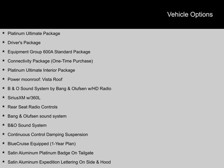This screenshot has width=224, height=168.
Task: Select the star beside Power moonroof: Vista Roof
Action: [x=3, y=79]
